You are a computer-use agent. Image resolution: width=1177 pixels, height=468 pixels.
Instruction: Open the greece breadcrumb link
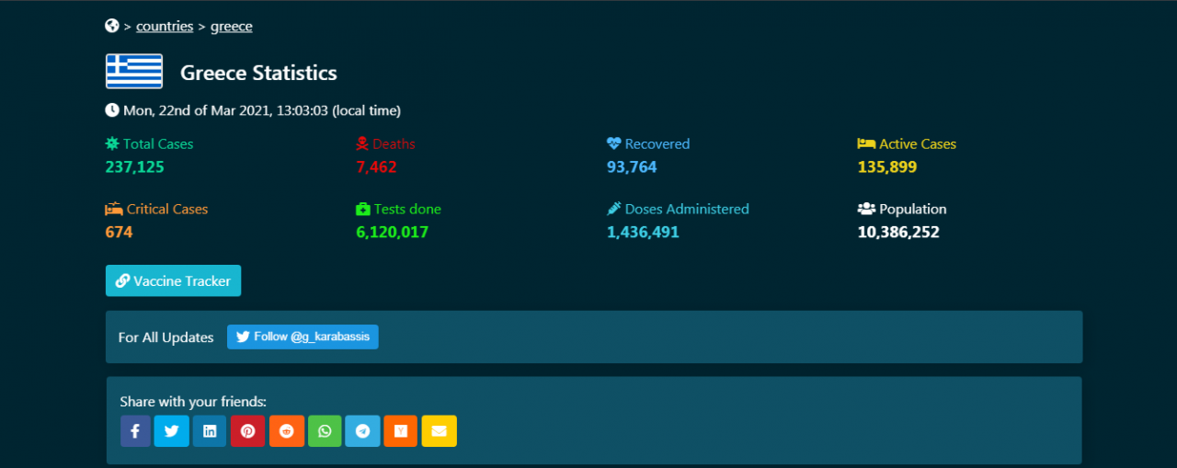point(232,27)
